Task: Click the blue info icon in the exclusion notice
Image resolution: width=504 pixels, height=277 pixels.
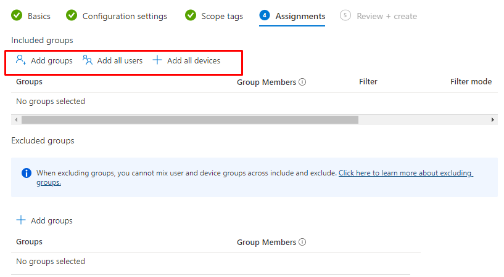Action: click(x=27, y=173)
